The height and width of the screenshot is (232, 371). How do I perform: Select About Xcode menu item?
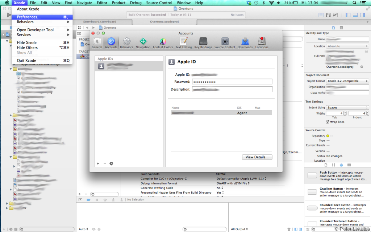42,9
